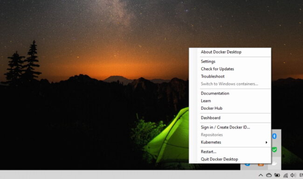
Task: Open the Wi-Fi network icon
Action: (285, 175)
